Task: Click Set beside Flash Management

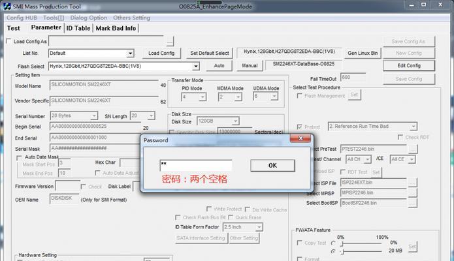Action: click(354, 95)
